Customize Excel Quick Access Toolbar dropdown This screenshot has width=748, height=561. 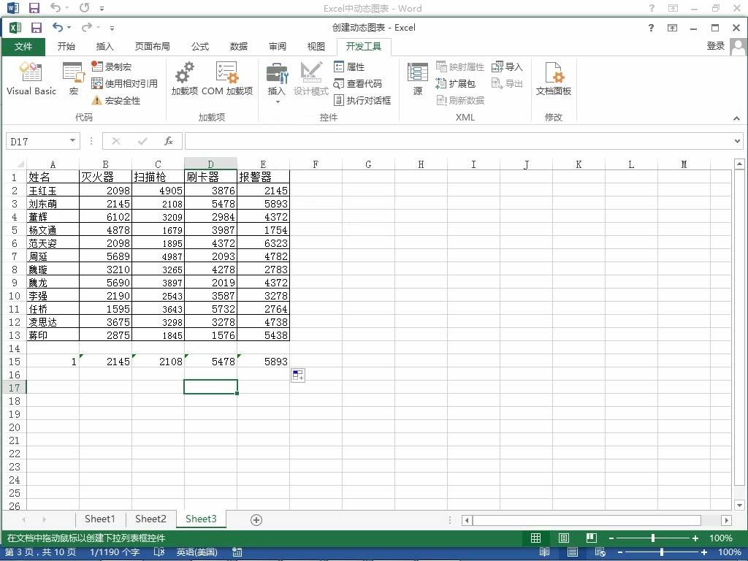pos(112,28)
